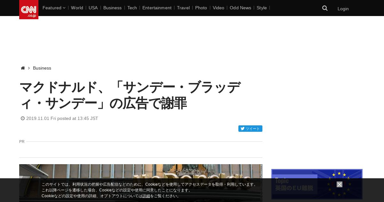The image size is (384, 202).
Task: Open the Tech section
Action: (x=132, y=8)
